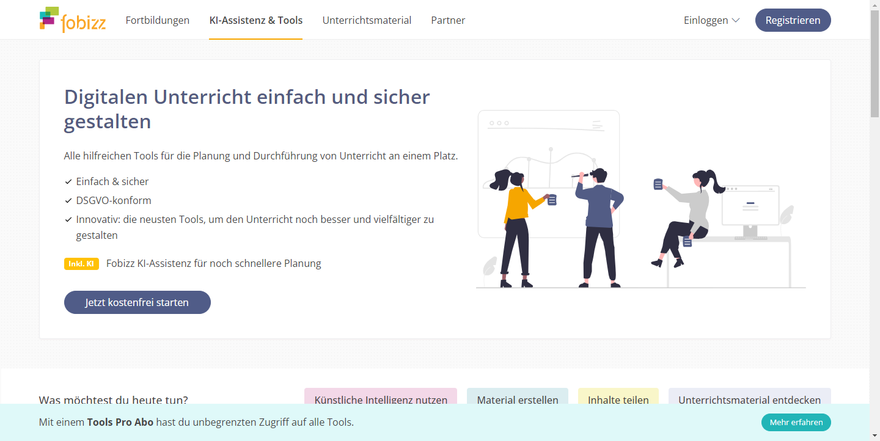The width and height of the screenshot is (880, 441).
Task: Click Mehr erfahren in banner
Action: pyautogui.click(x=796, y=422)
